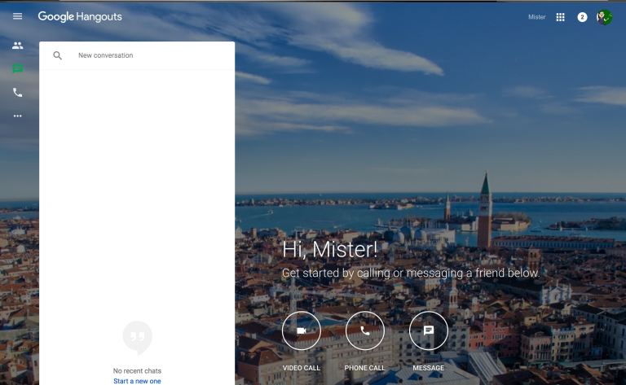Open the Phone calls sidebar section

(17, 93)
